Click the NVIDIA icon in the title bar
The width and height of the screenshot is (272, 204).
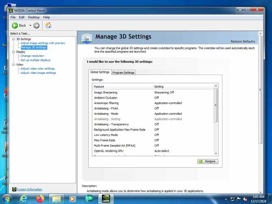tap(11, 11)
